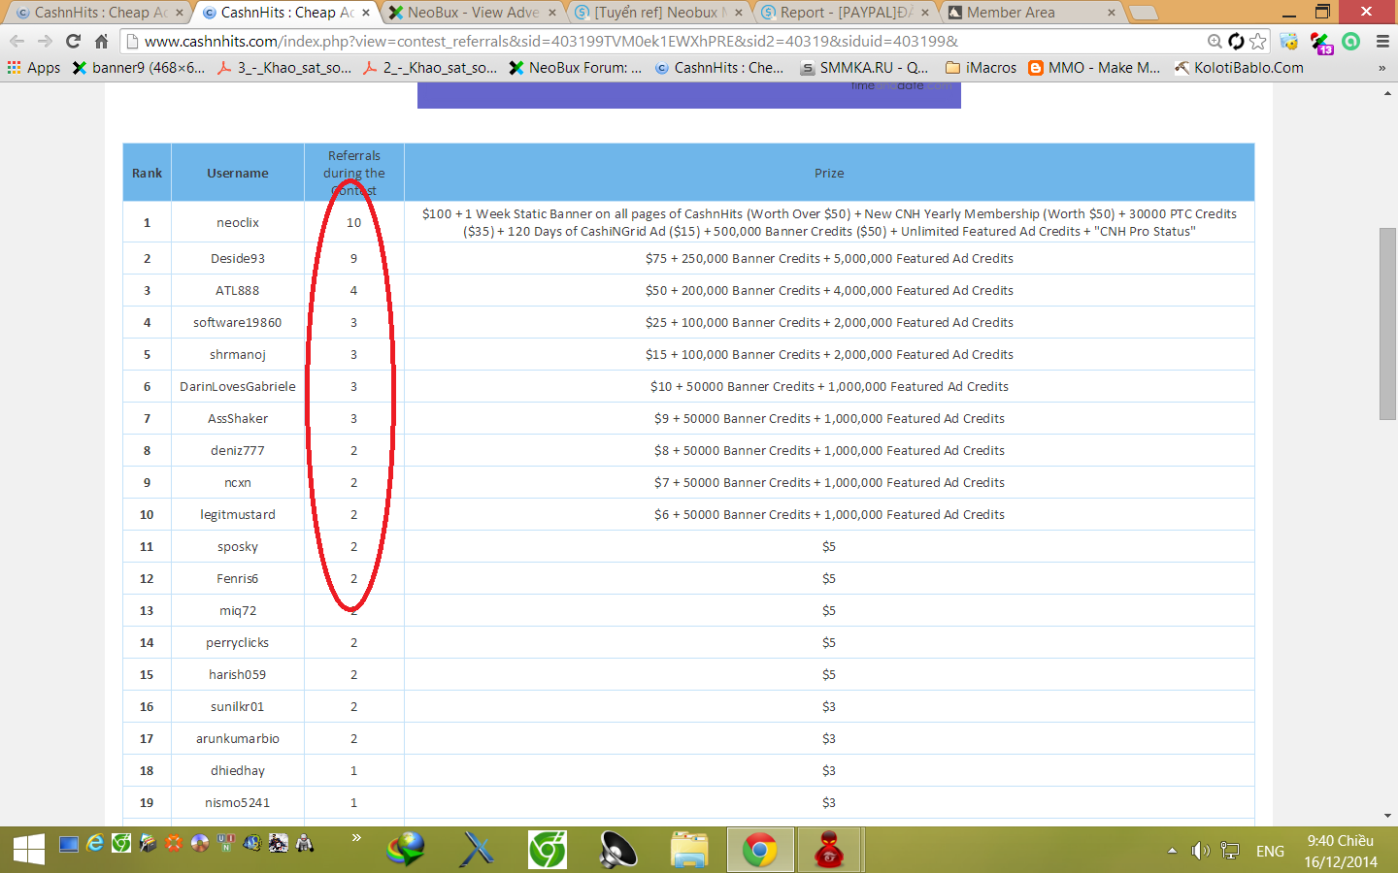Close the Member Area tab
1398x873 pixels.
(x=1112, y=13)
